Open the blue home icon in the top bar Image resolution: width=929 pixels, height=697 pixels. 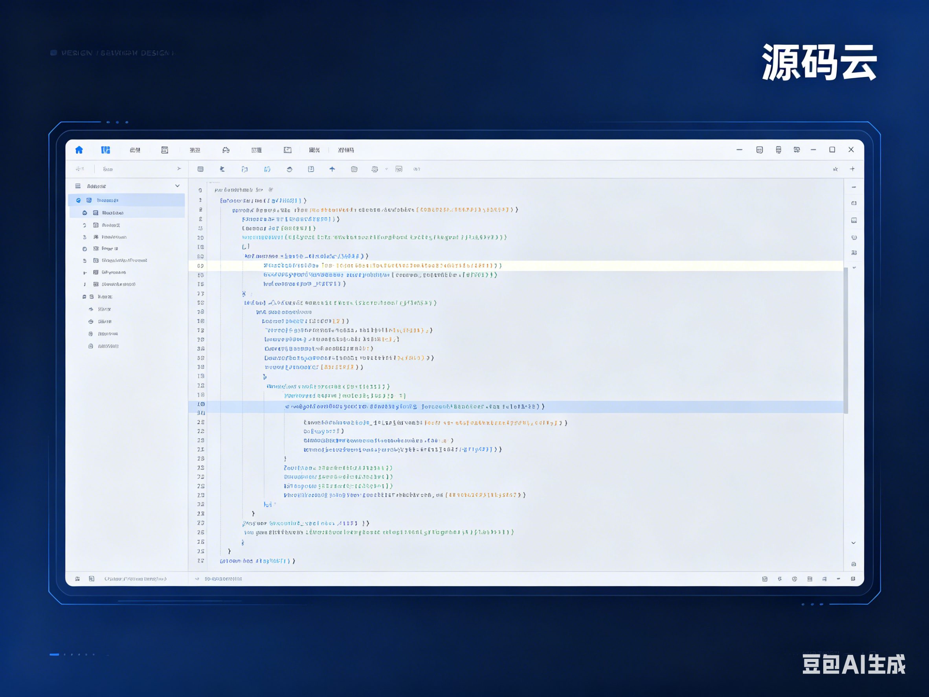point(79,150)
